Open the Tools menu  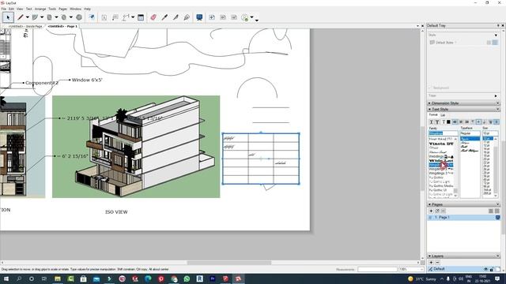tap(52, 9)
